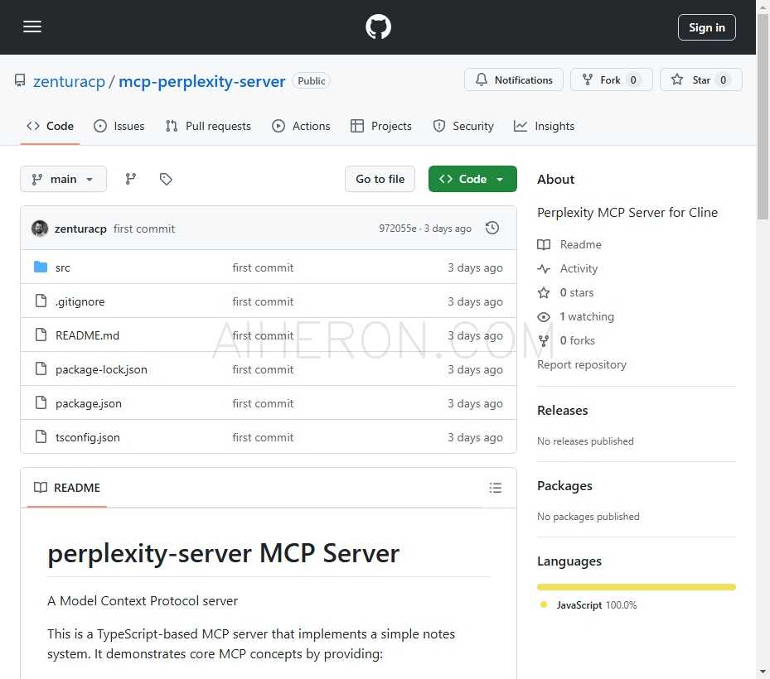The height and width of the screenshot is (679, 770).
Task: Open the README outline icon
Action: (x=496, y=488)
